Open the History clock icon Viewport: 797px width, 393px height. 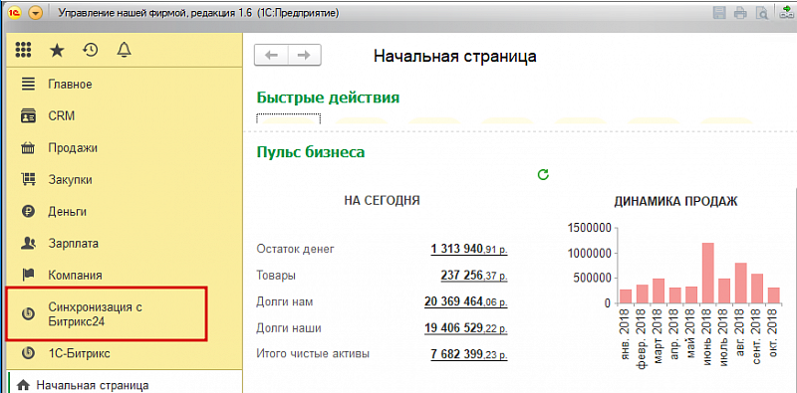pyautogui.click(x=91, y=50)
